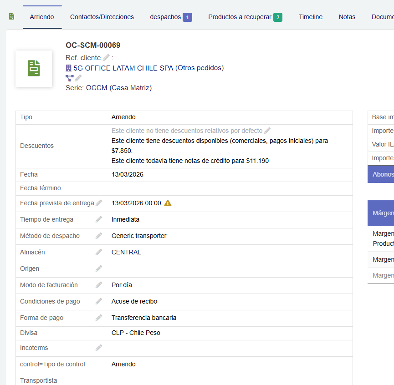Click the delivery date warning triangle

[168, 203]
